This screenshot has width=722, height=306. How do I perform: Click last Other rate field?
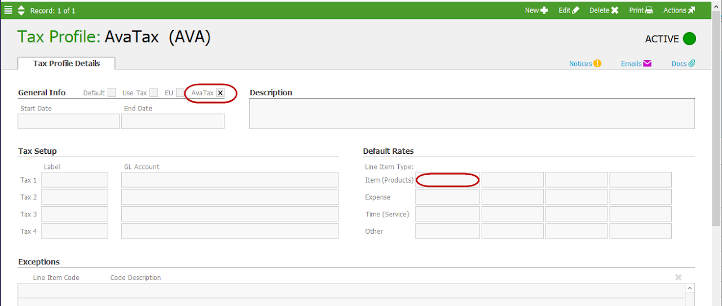point(641,231)
